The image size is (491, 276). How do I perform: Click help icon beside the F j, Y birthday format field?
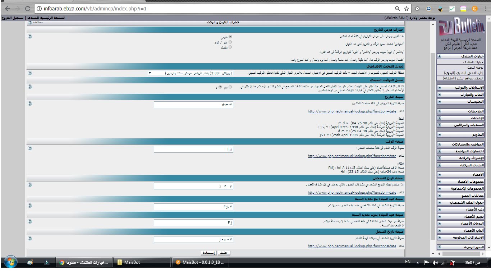30,206
